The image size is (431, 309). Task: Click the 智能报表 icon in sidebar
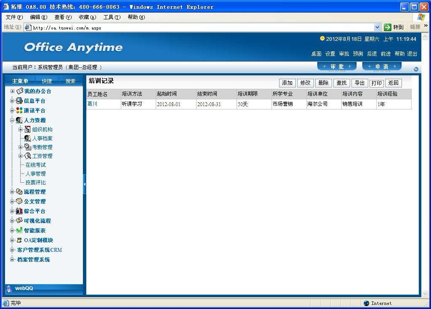click(x=19, y=230)
